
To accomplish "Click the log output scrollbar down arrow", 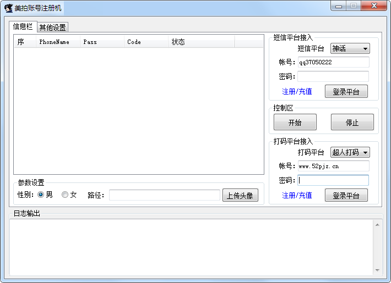I will (377, 270).
